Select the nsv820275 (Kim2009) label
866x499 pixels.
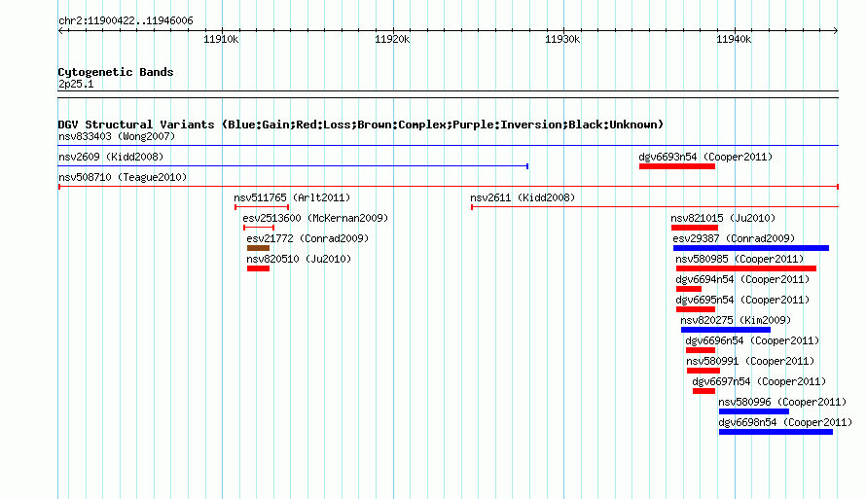(736, 320)
